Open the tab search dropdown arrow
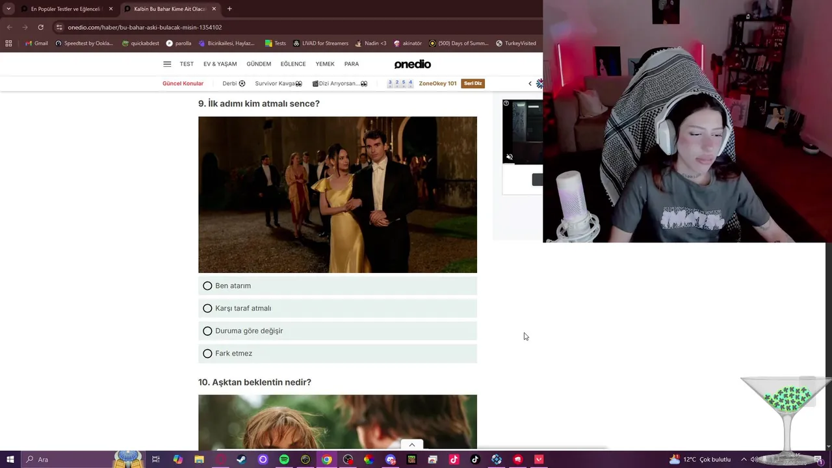832x468 pixels. pyautogui.click(x=8, y=9)
